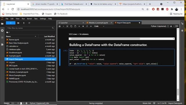Refresh the file list
The width and height of the screenshot is (186, 105).
(29, 23)
